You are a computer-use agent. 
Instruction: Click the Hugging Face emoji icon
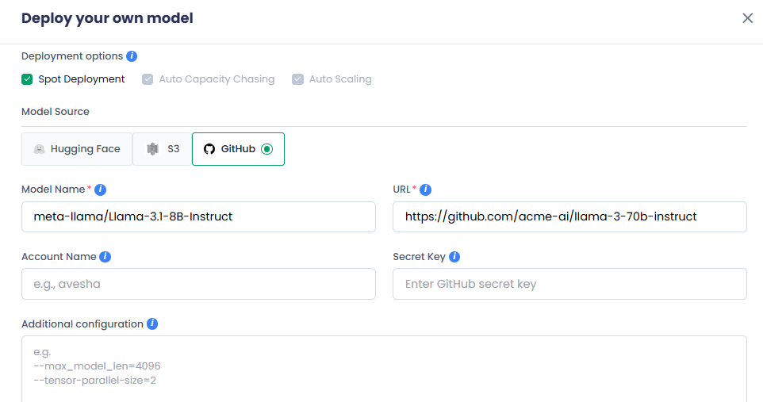39,149
